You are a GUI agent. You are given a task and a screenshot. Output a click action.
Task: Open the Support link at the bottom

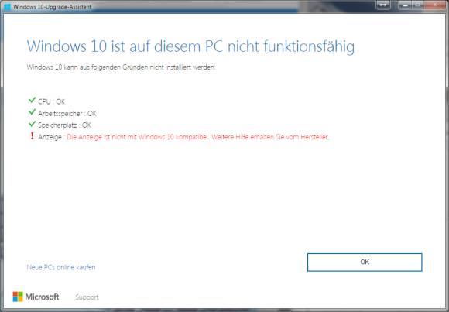point(87,297)
